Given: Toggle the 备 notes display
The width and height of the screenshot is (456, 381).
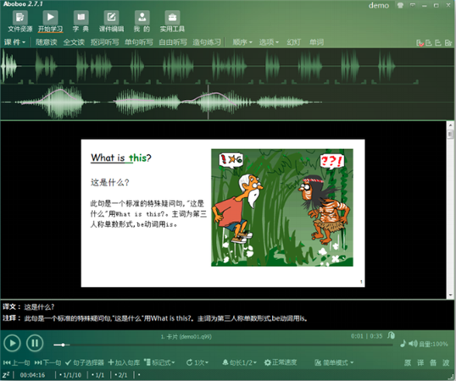Looking at the screenshot, I should (x=433, y=362).
